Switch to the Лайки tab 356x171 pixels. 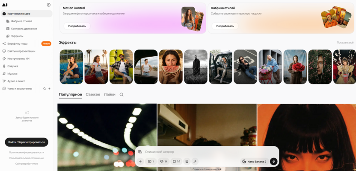click(110, 95)
